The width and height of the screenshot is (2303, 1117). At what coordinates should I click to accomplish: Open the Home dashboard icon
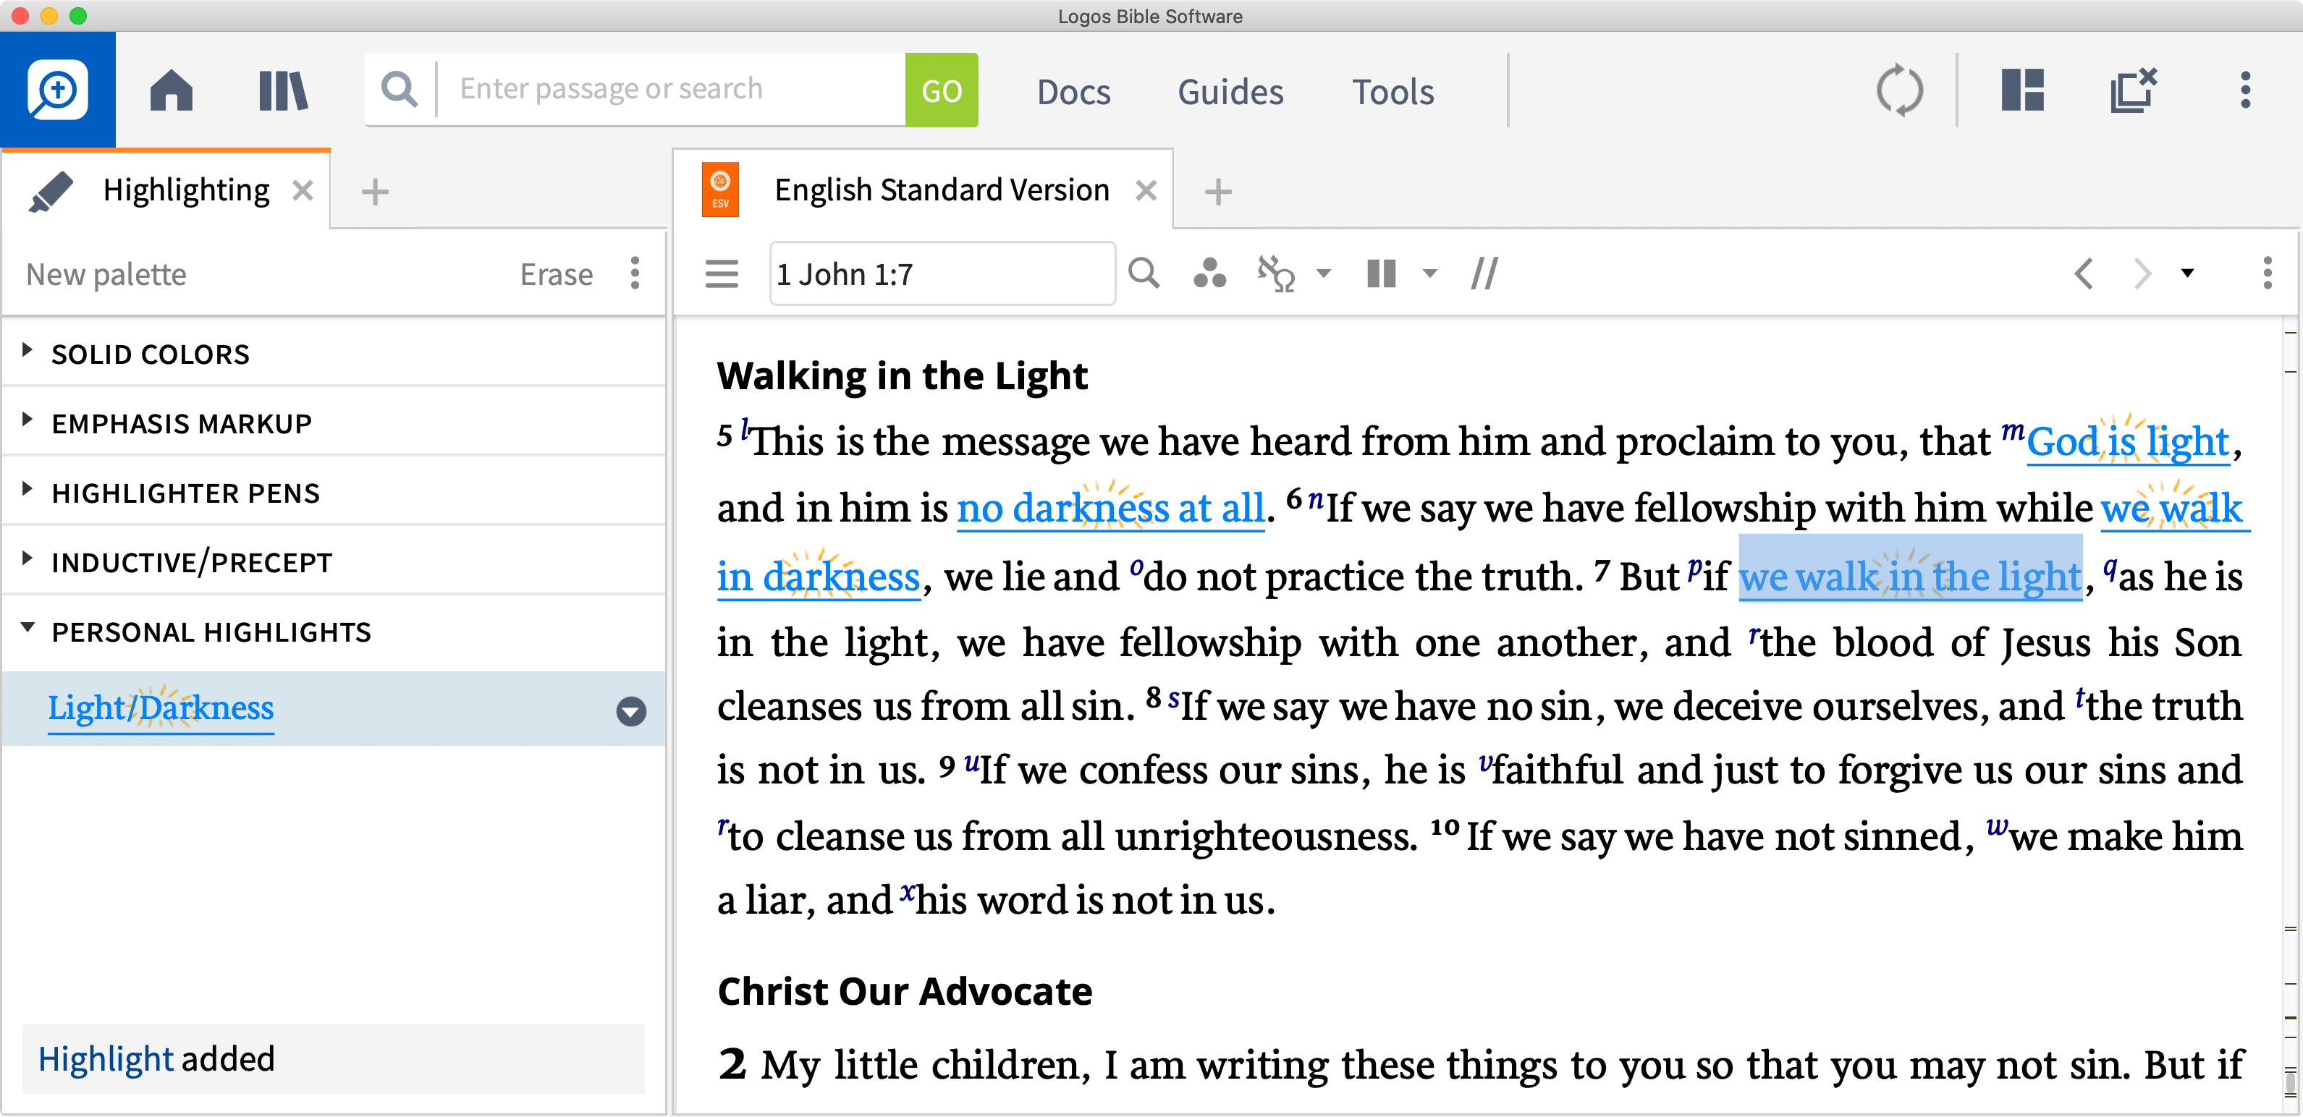pyautogui.click(x=171, y=90)
